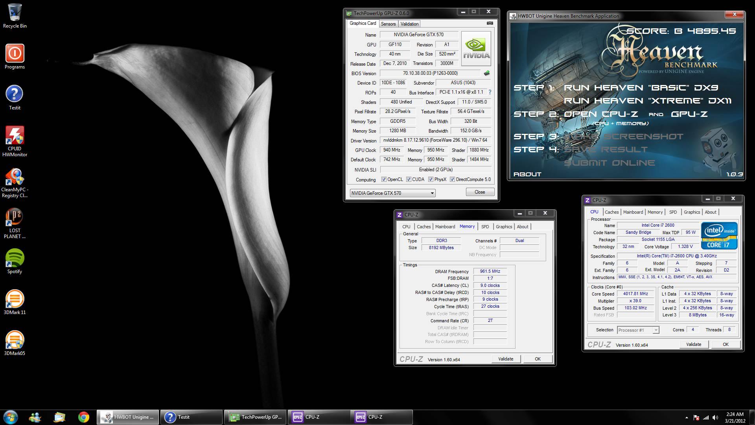Click OK in CPU-Z processor window
The image size is (755, 425).
(726, 344)
